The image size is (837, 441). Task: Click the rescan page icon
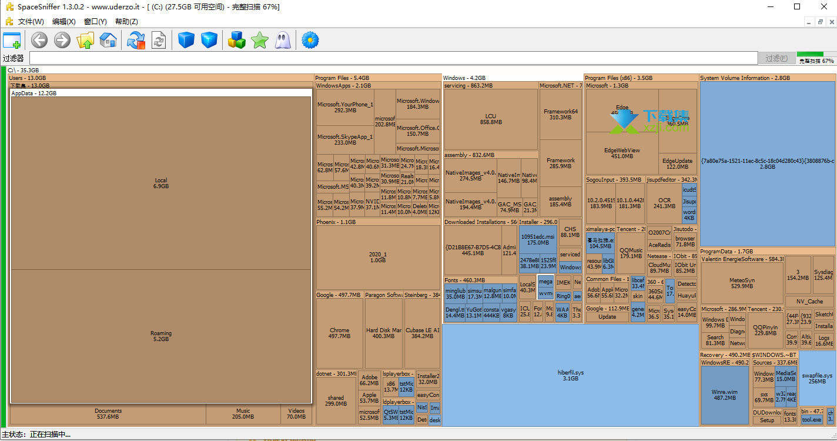coord(159,40)
